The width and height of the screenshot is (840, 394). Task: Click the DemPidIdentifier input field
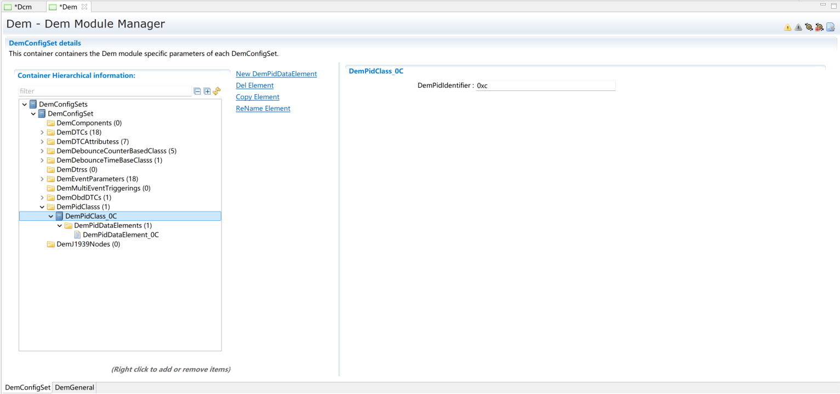pos(545,86)
